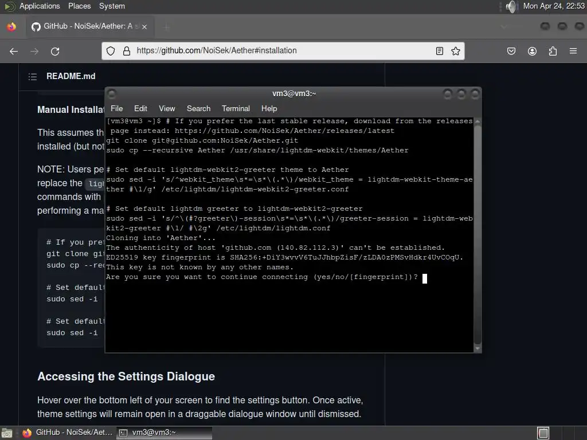This screenshot has height=440, width=587.
Task: Switch to GitHub Firefox window in taskbar
Action: pyautogui.click(x=68, y=433)
